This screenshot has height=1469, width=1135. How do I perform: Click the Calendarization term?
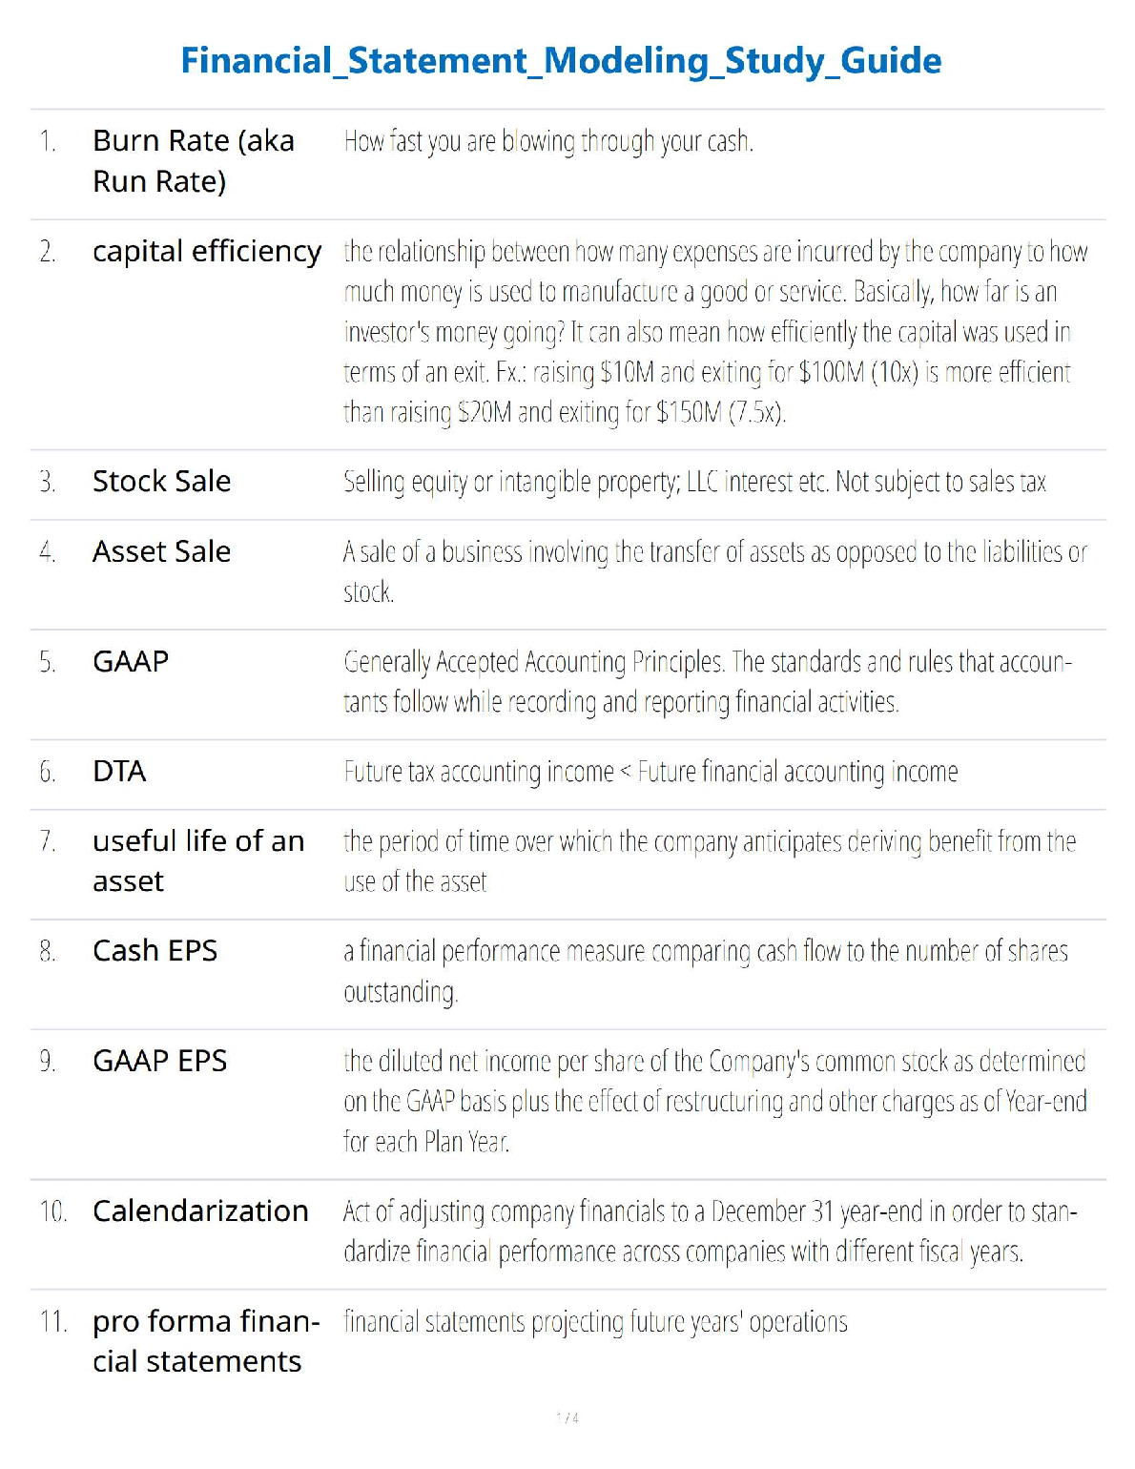pyautogui.click(x=200, y=1210)
